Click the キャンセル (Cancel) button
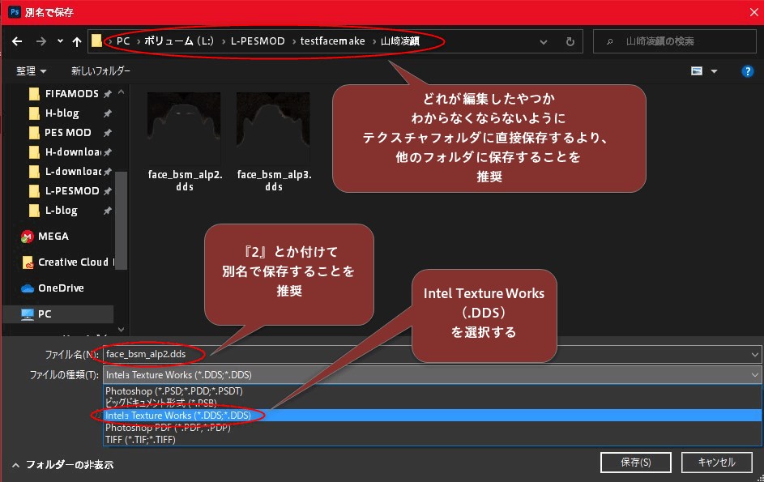Screen dimensions: 764x482 716,462
